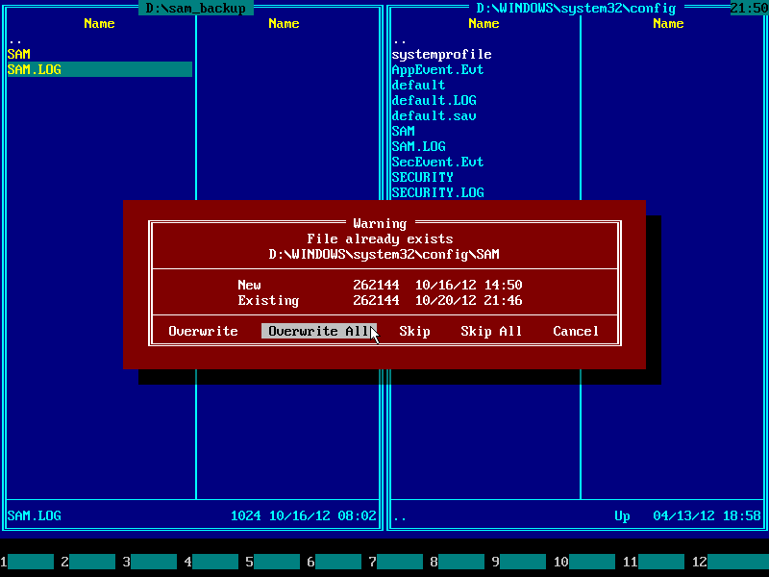Click the New file size and date row
Viewport: 769px width, 577px height.
pos(380,285)
